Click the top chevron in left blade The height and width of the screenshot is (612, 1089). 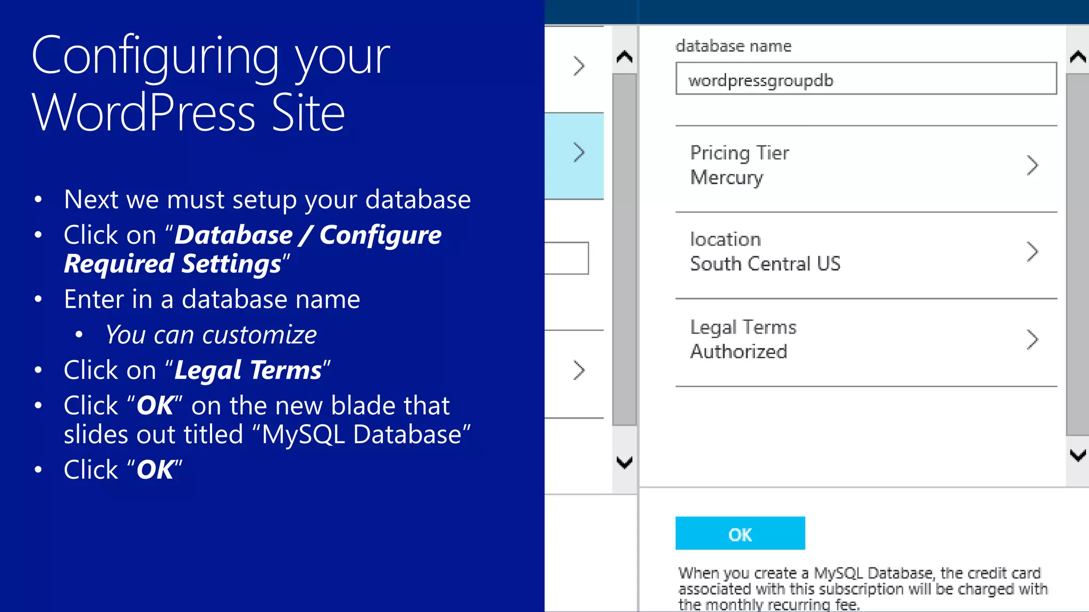pos(579,66)
